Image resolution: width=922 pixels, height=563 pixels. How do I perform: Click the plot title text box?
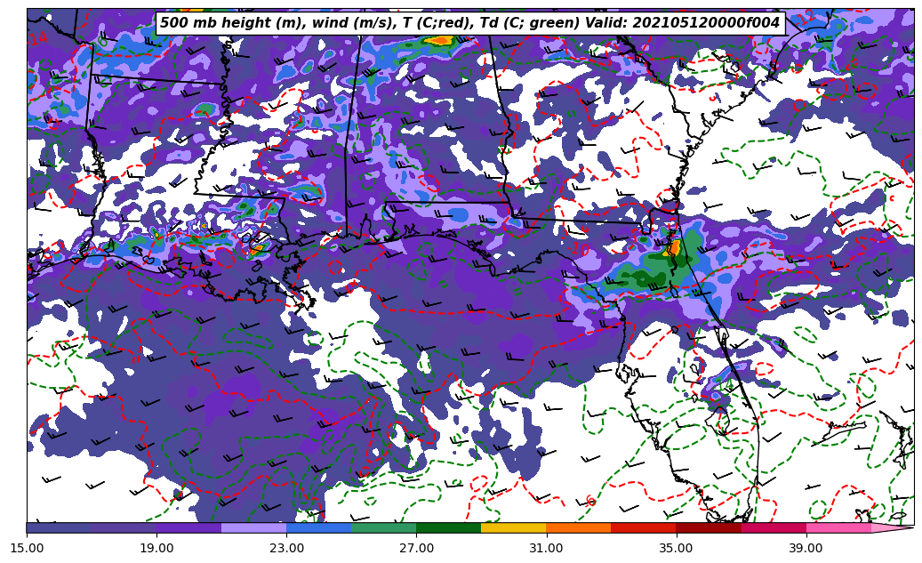[469, 23]
